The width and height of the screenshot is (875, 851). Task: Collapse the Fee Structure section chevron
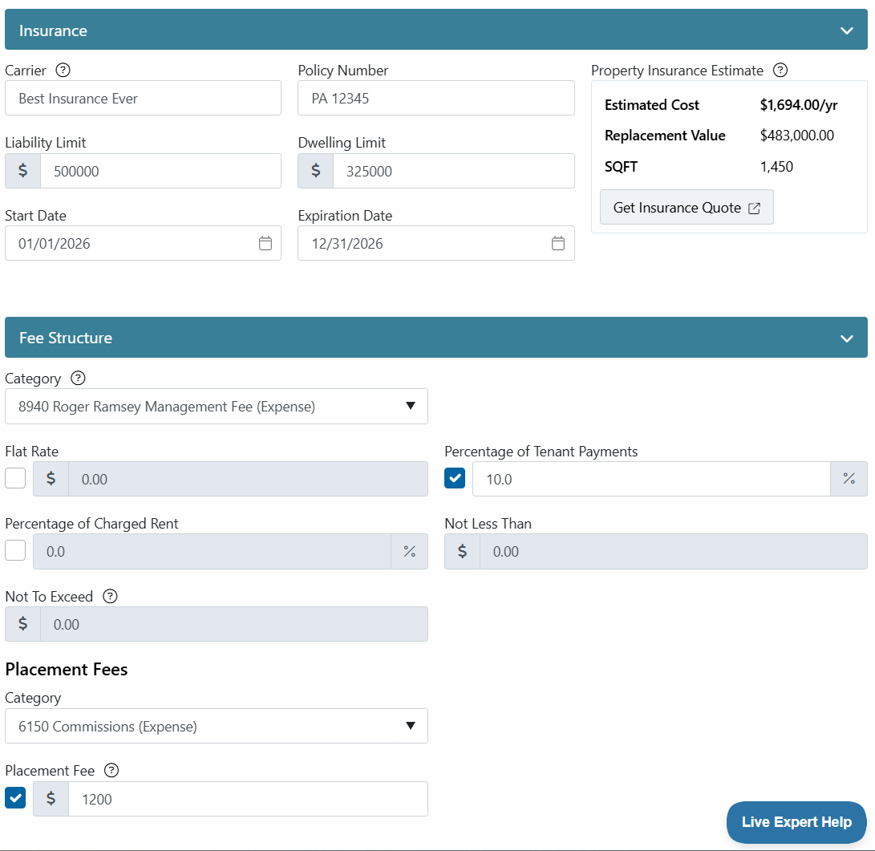point(847,338)
